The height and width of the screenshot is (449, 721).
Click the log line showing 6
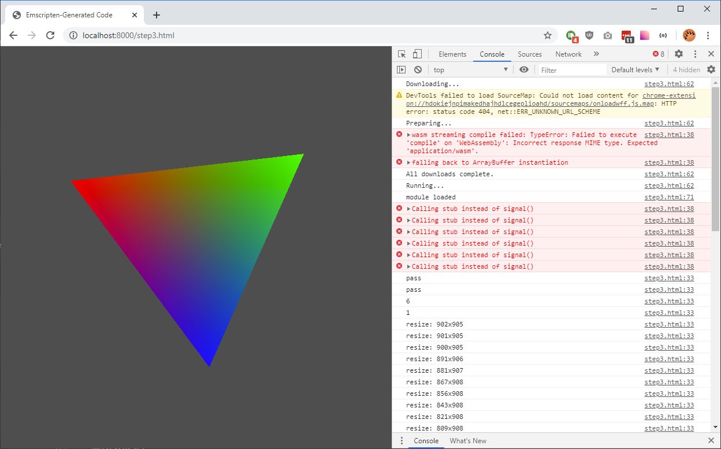551,301
